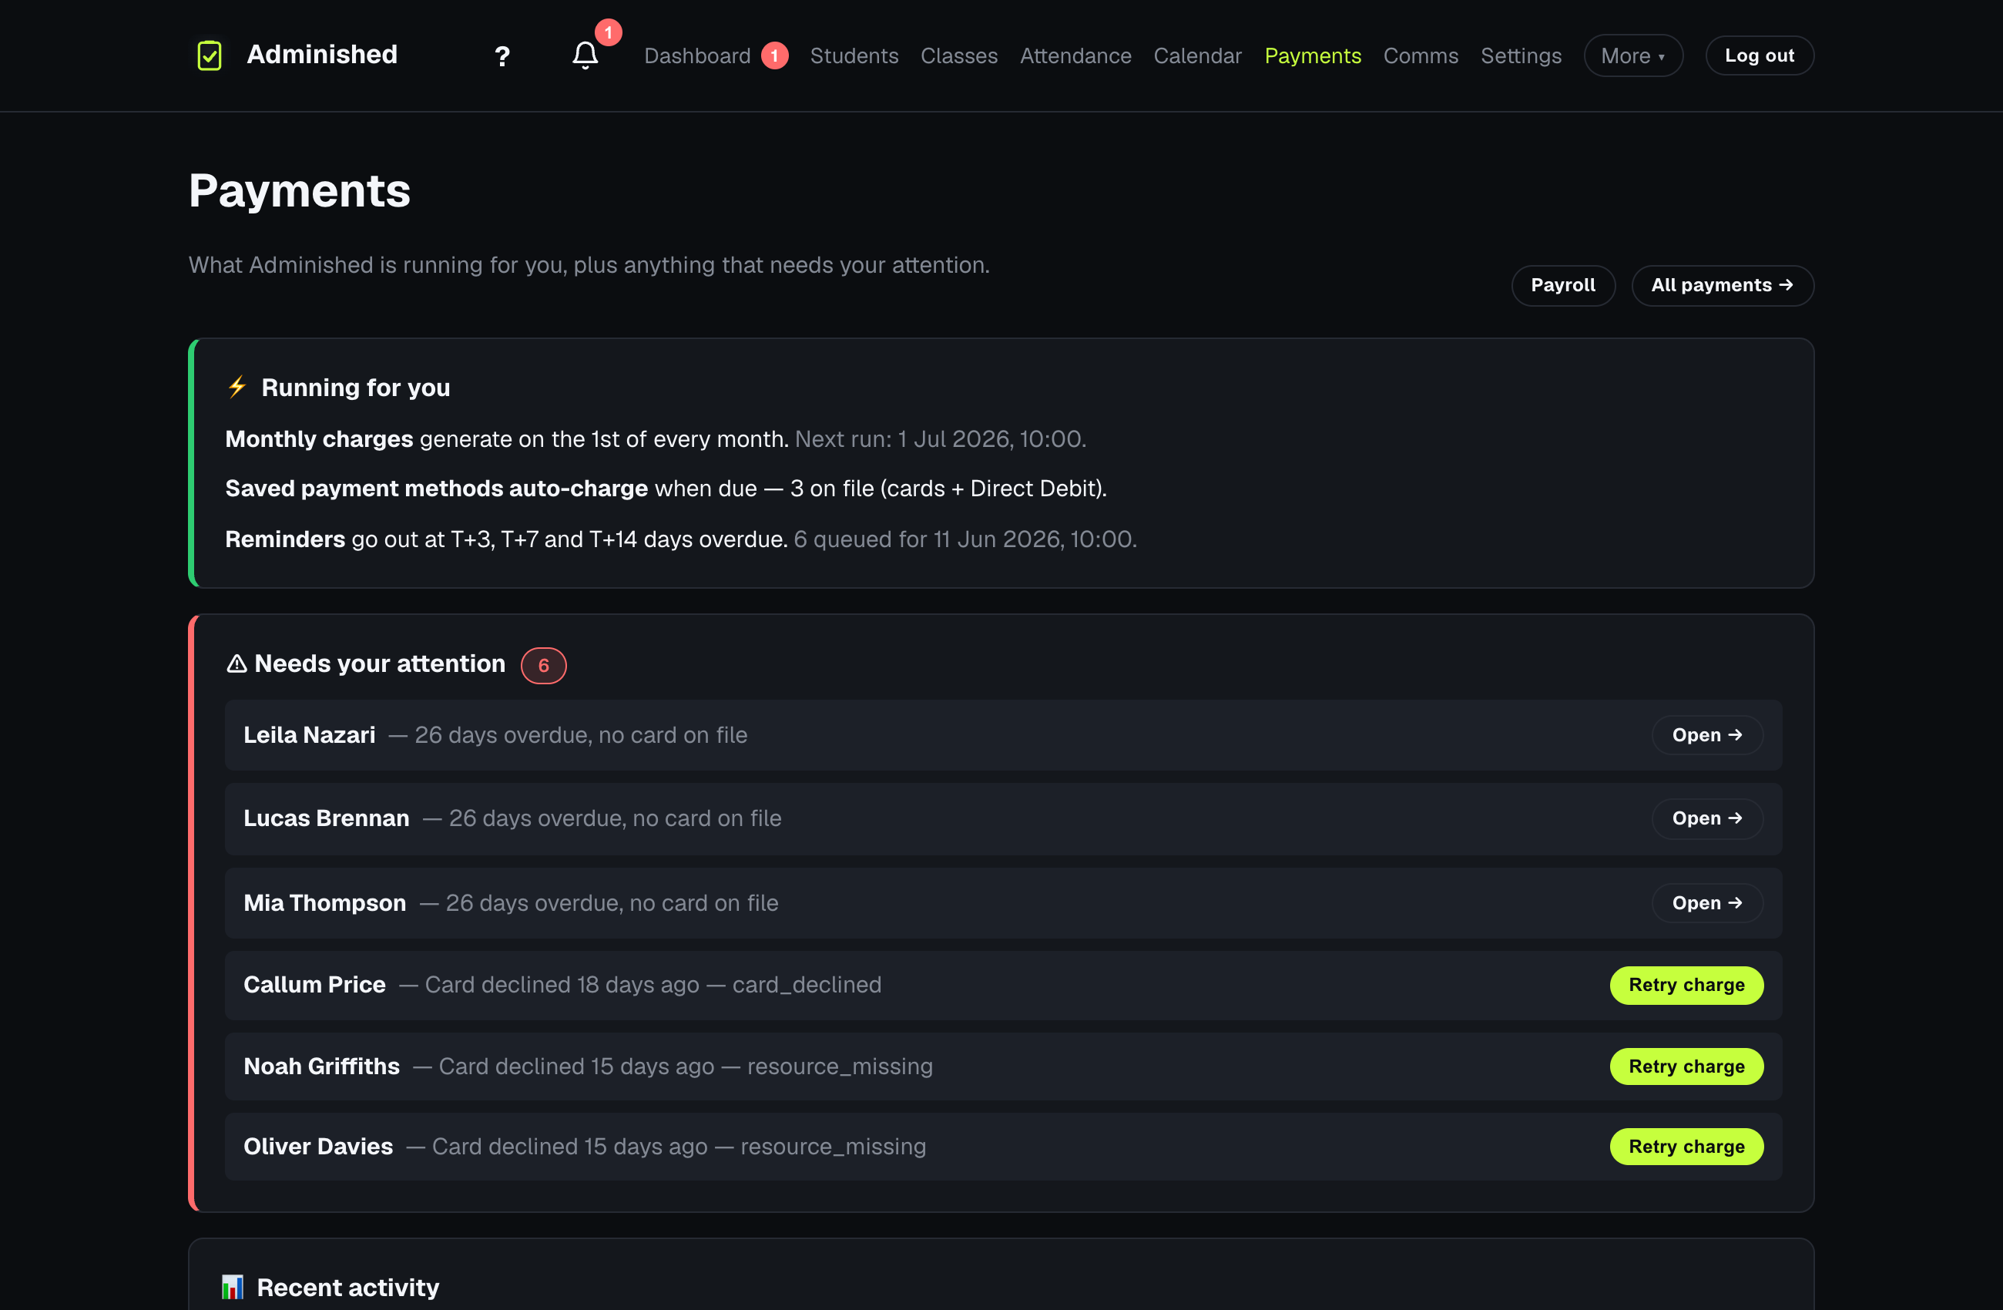Click the Running for you heading
This screenshot has height=1310, width=2003.
point(356,388)
